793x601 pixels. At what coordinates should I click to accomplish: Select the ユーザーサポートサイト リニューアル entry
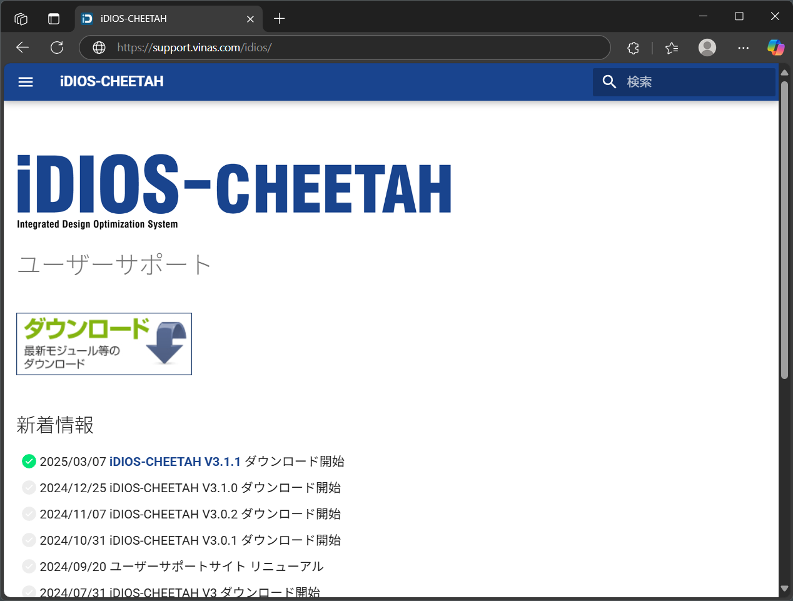pos(181,567)
